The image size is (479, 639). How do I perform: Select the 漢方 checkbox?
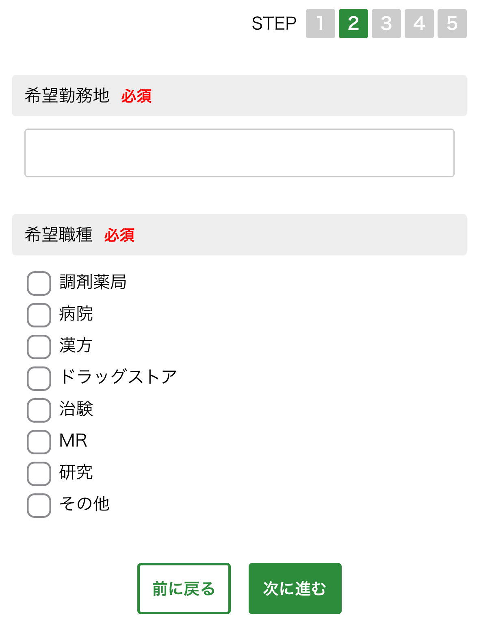(x=39, y=347)
